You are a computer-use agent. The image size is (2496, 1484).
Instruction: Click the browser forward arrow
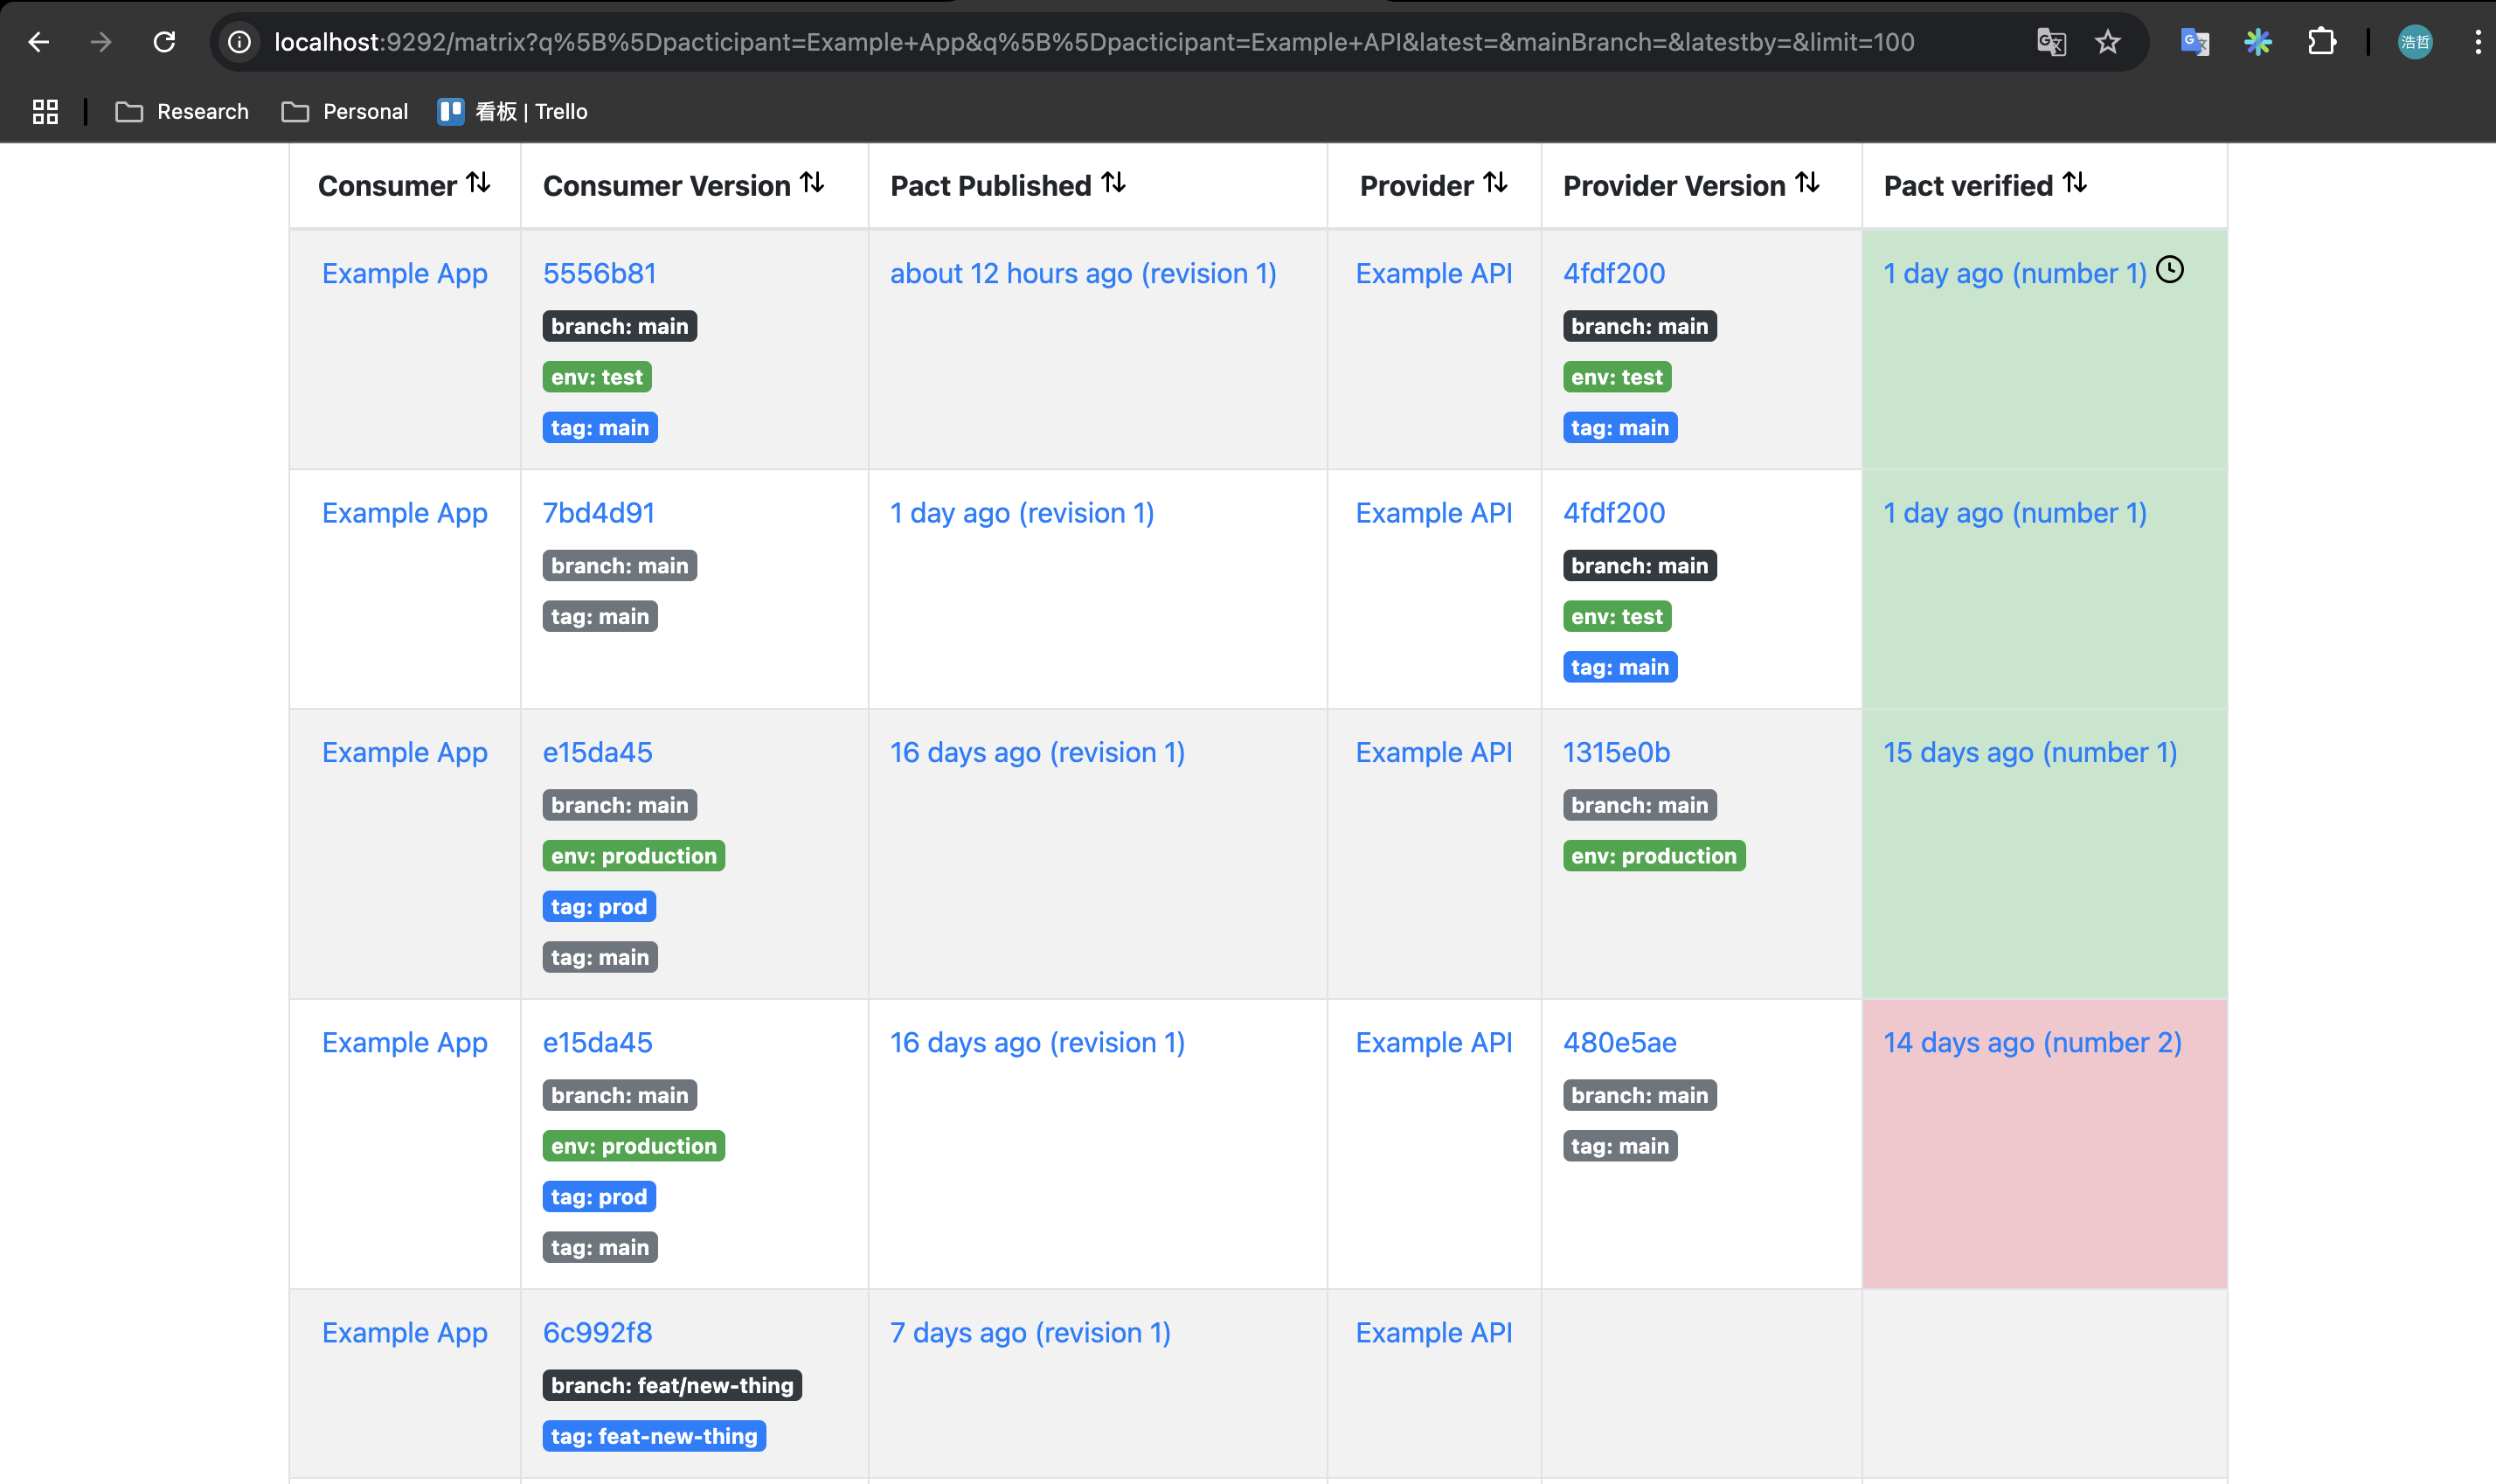pos(101,42)
